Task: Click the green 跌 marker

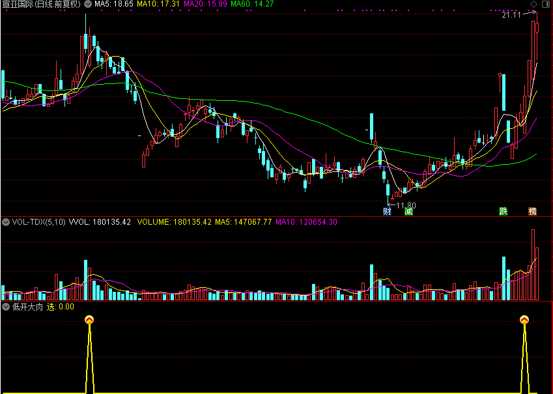Action: (x=503, y=212)
